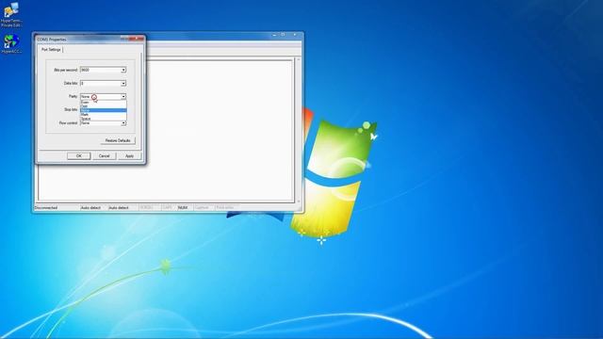Choose highlighted None in Parity list
The height and width of the screenshot is (339, 603).
tap(103, 110)
